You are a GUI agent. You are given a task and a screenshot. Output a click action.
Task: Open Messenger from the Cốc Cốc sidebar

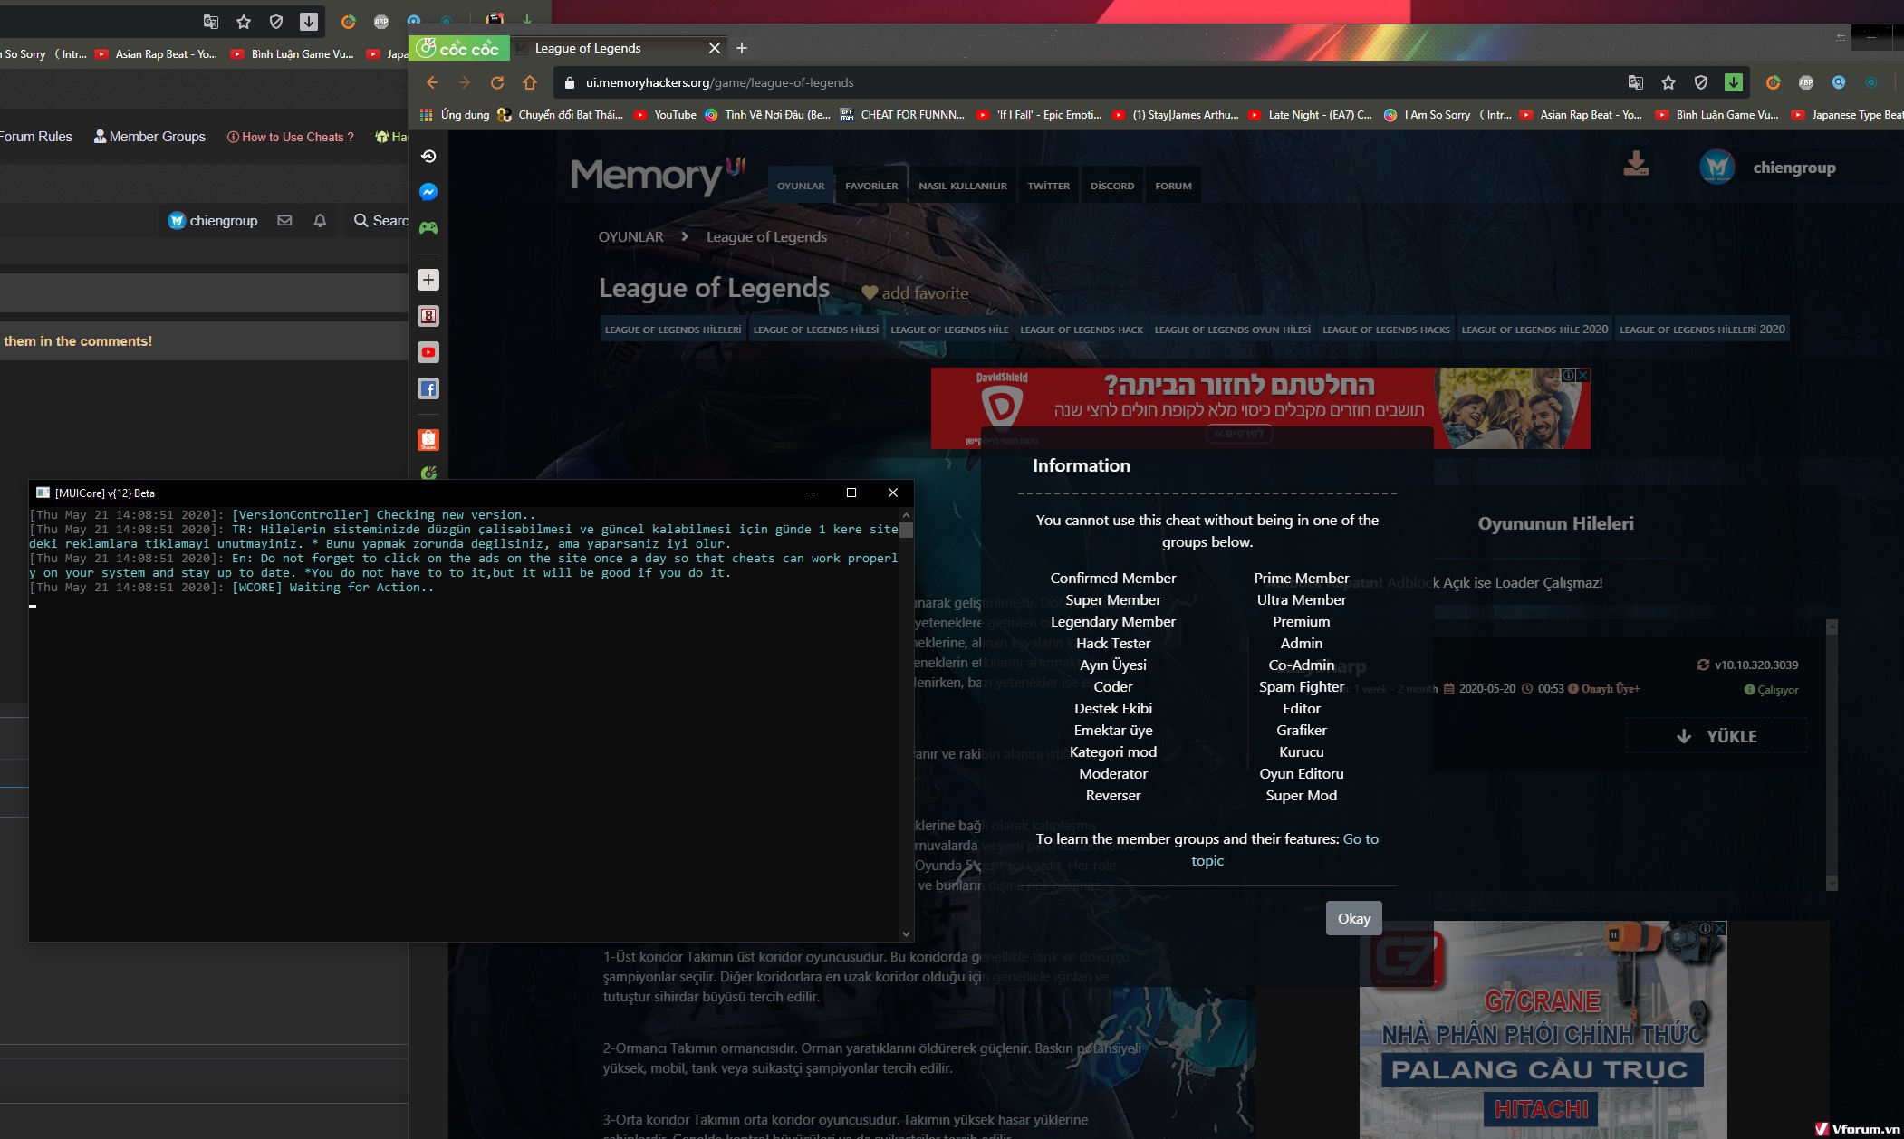tap(428, 192)
